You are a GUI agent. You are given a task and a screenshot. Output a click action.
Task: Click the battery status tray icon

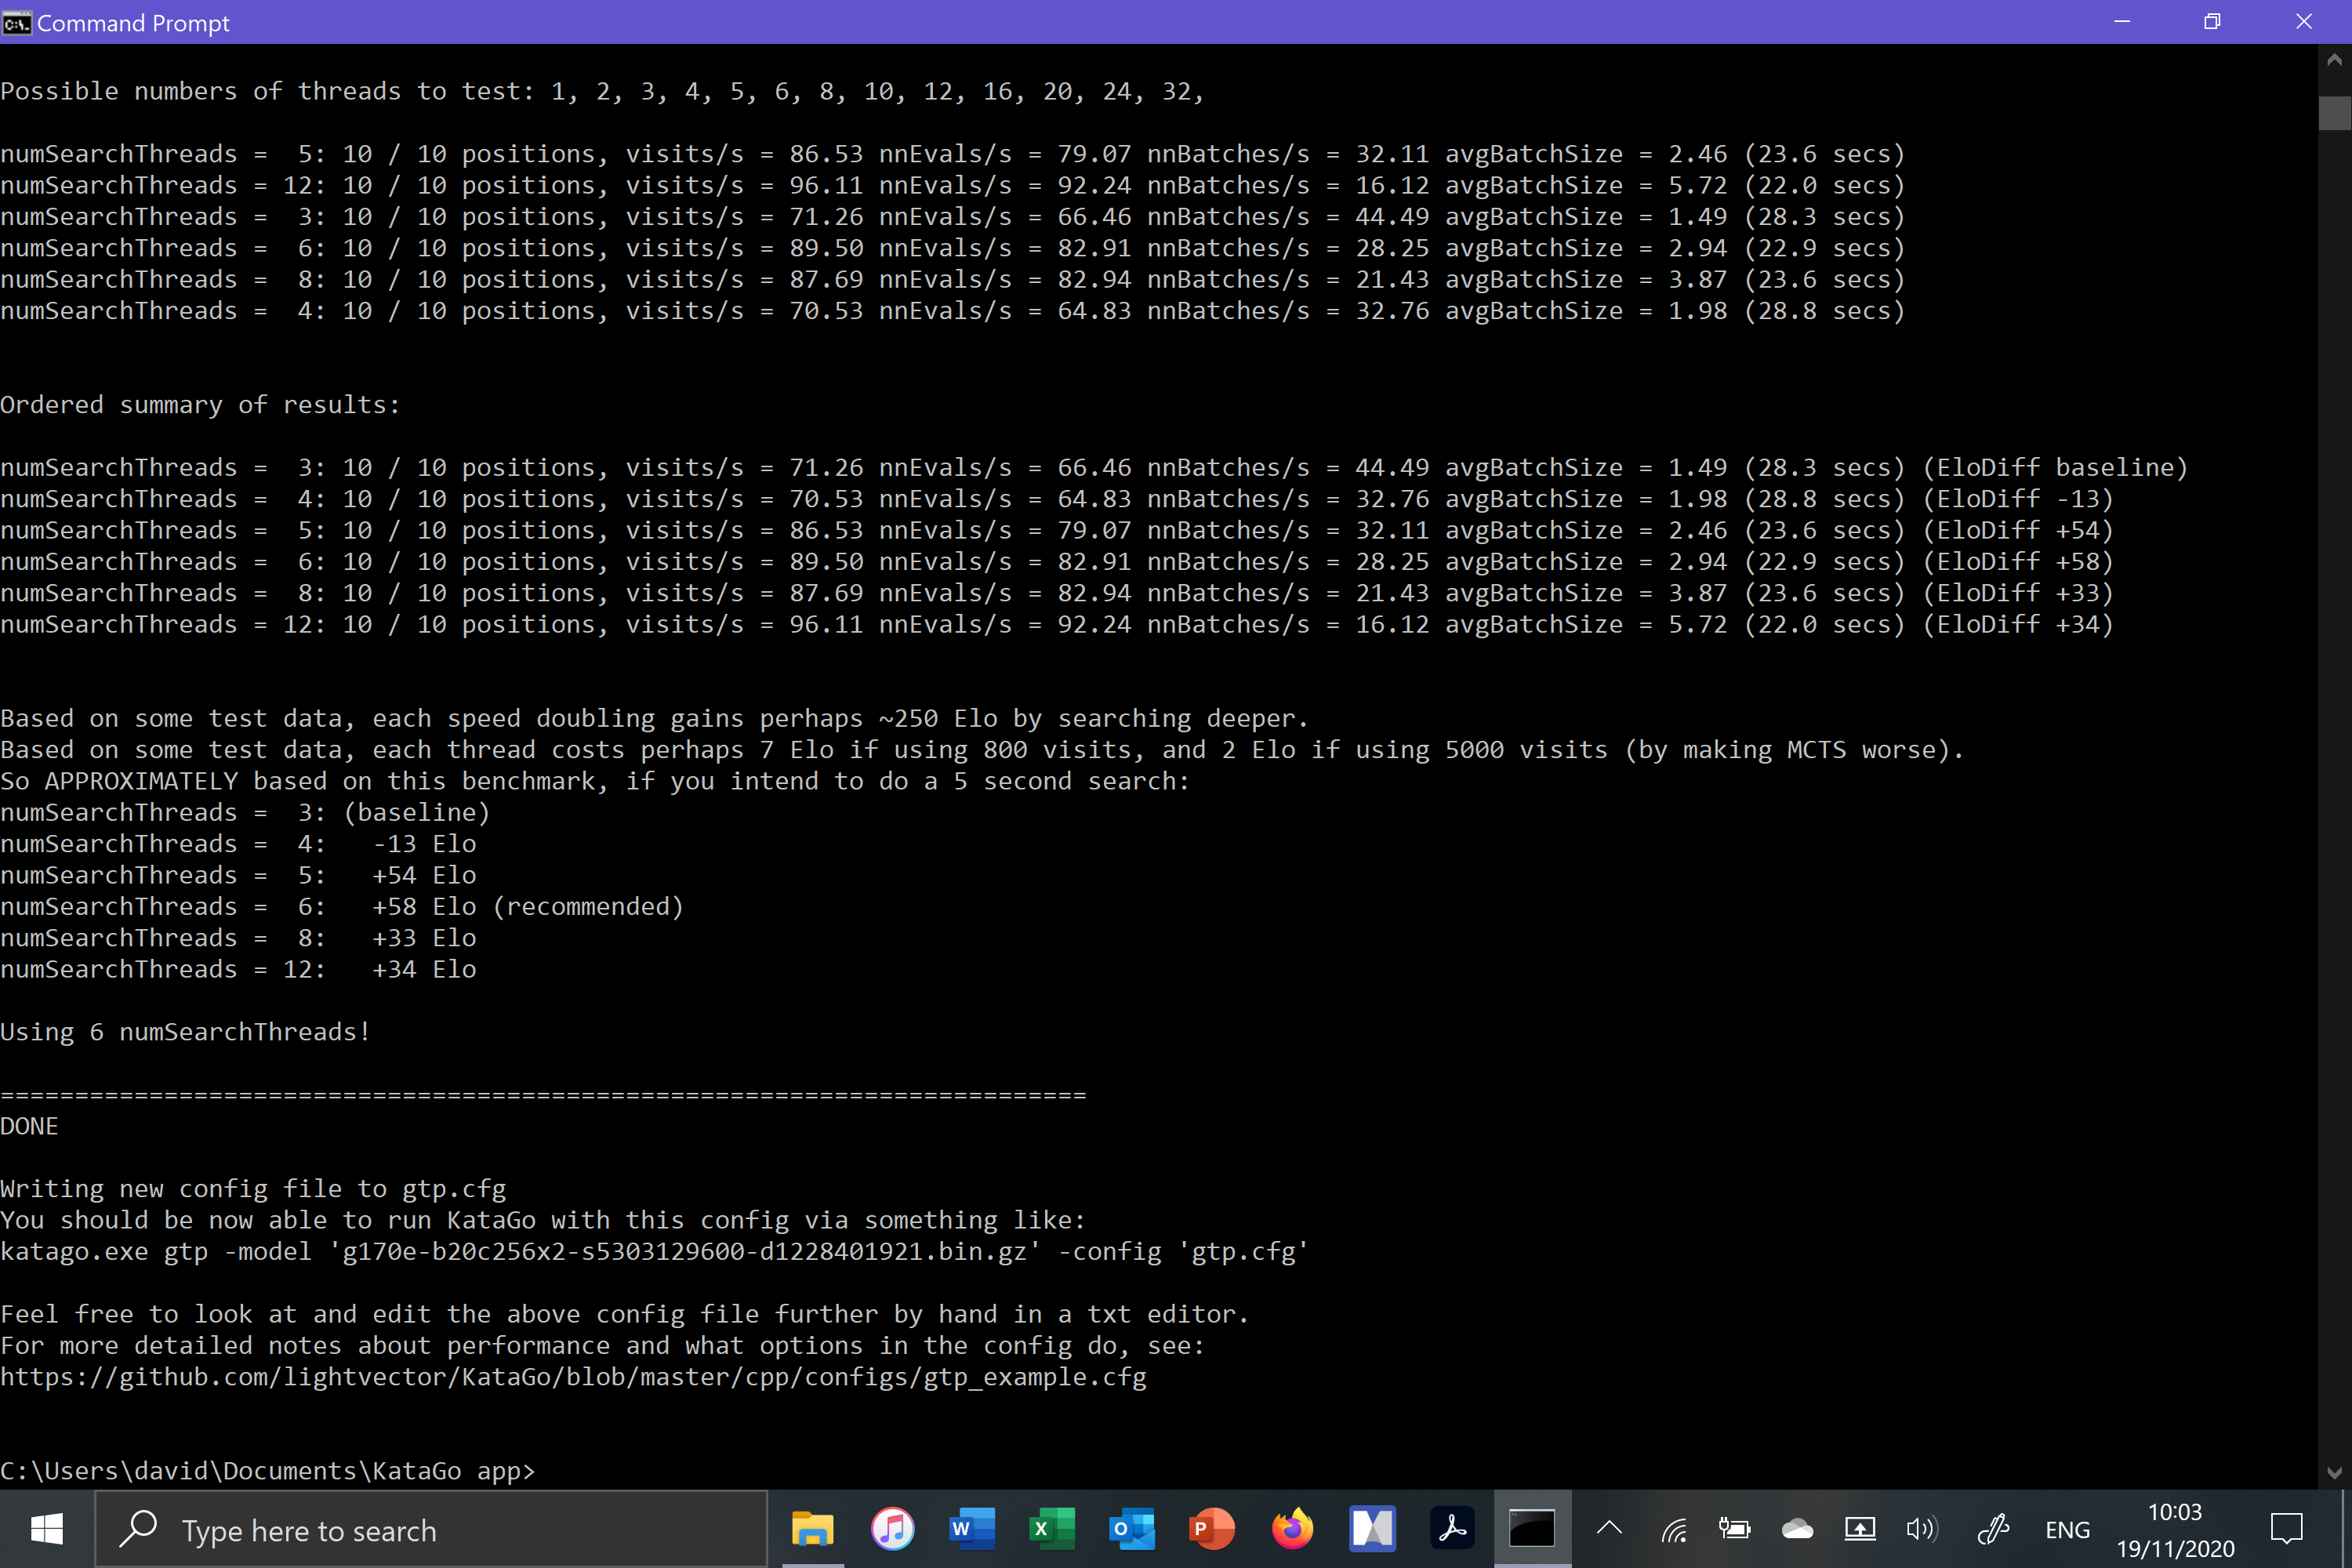[1735, 1529]
